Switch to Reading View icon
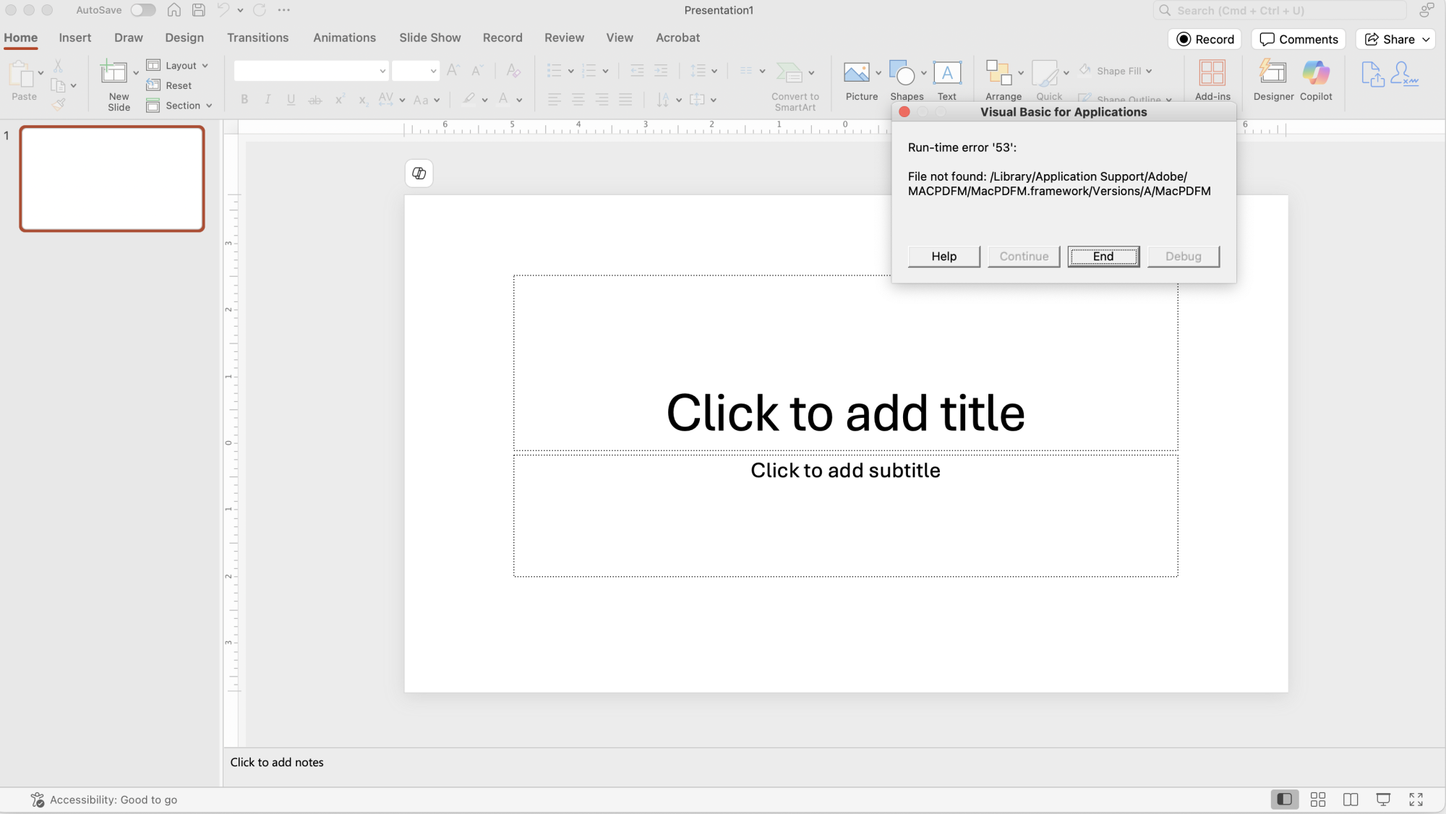Screen dimensions: 1446x814 pyautogui.click(x=1351, y=799)
